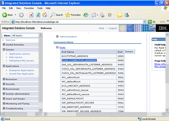The image size is (169, 121).
Task: Expand the Administration section
Action: [x=57, y=37]
